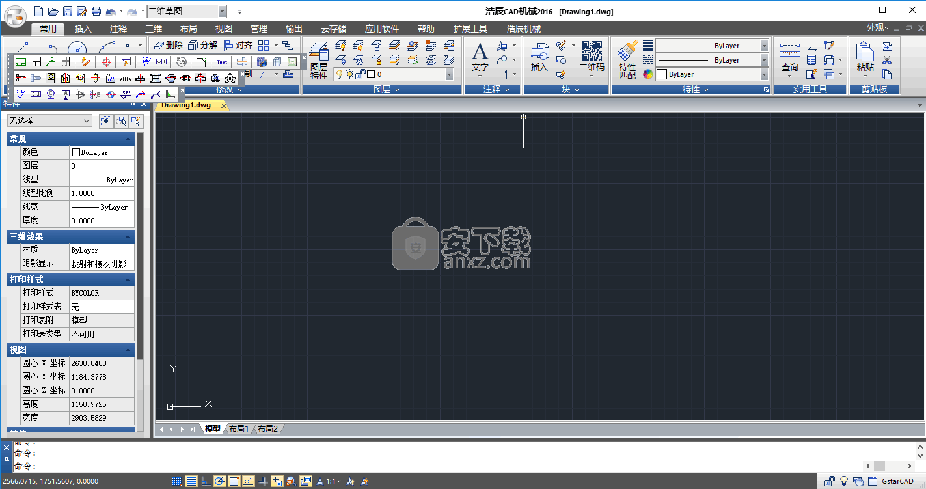Click the GstarCAD application logo button
The image size is (926, 489).
click(x=14, y=16)
